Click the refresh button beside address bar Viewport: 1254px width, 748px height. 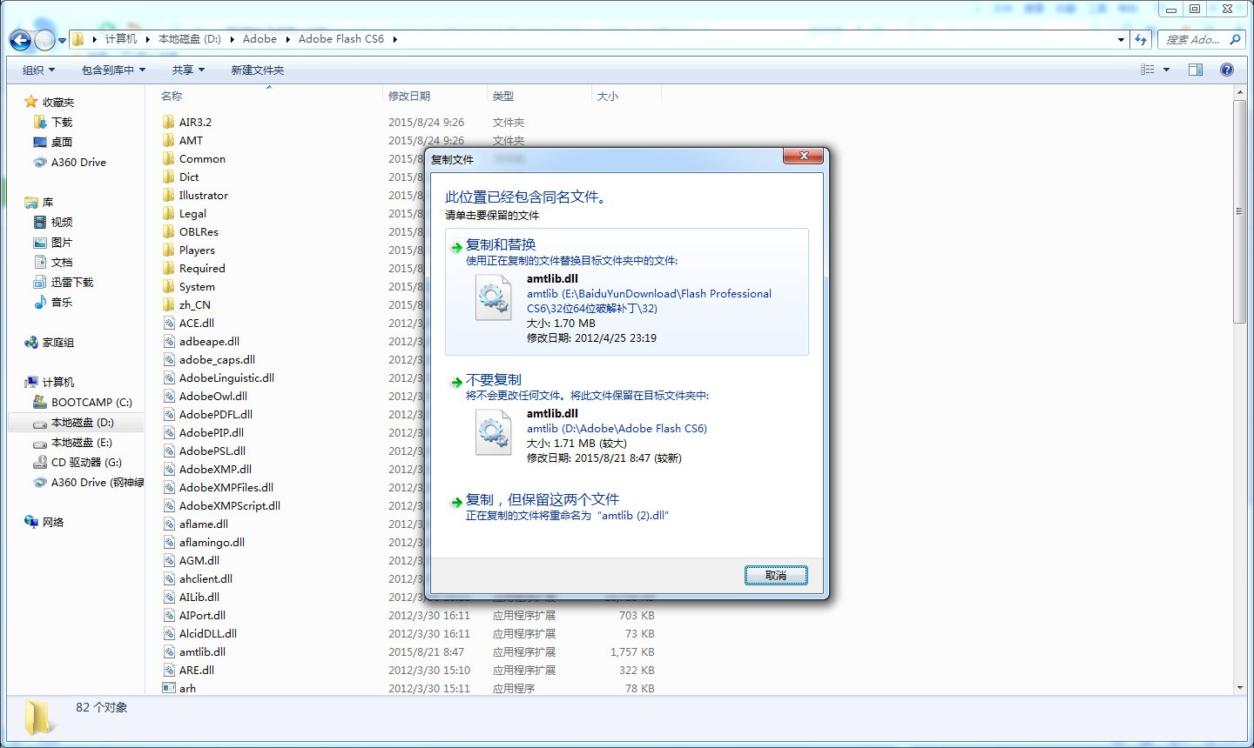(1141, 39)
